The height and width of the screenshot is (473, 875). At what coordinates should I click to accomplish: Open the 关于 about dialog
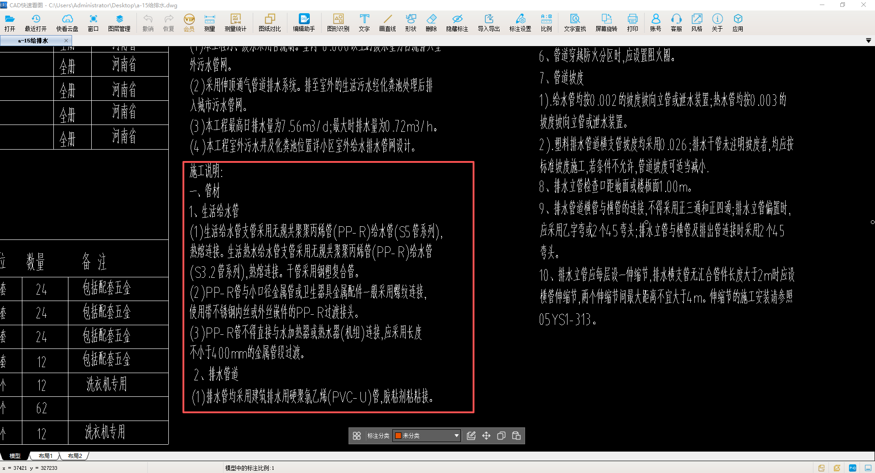point(717,22)
